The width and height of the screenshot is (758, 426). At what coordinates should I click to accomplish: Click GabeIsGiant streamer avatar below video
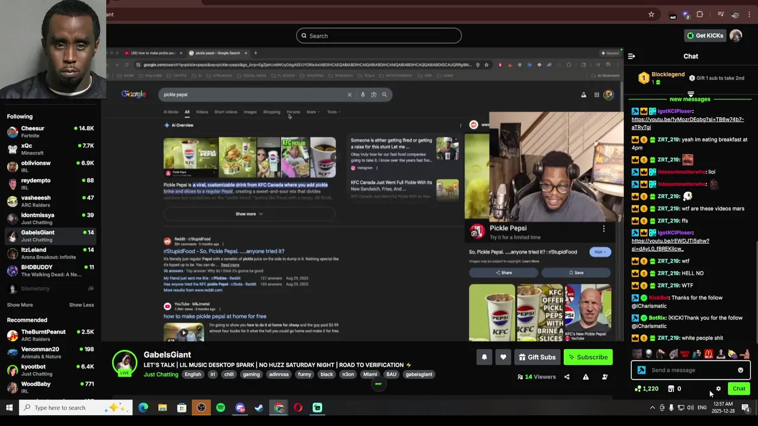tap(125, 363)
